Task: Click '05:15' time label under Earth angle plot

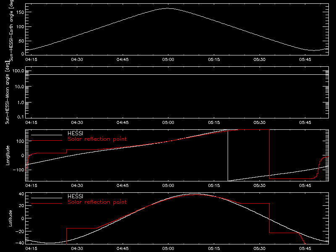Action: pyautogui.click(x=214, y=60)
